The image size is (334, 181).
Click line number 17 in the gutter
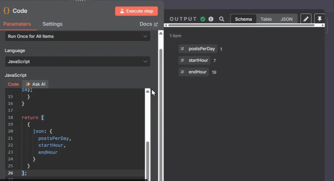[11, 110]
